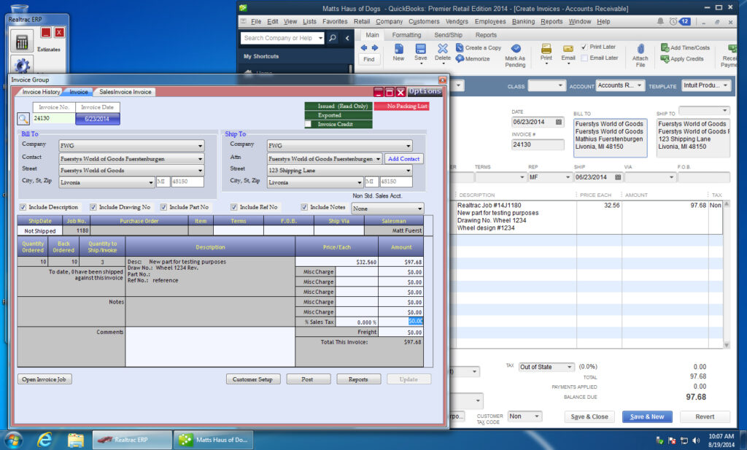Viewport: 747px width, 450px height.
Task: Click the Open Invoice Job button
Action: click(x=44, y=379)
